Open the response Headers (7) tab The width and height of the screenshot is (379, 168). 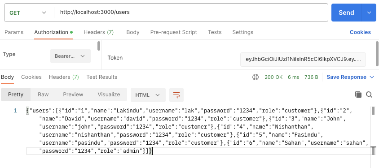[64, 77]
